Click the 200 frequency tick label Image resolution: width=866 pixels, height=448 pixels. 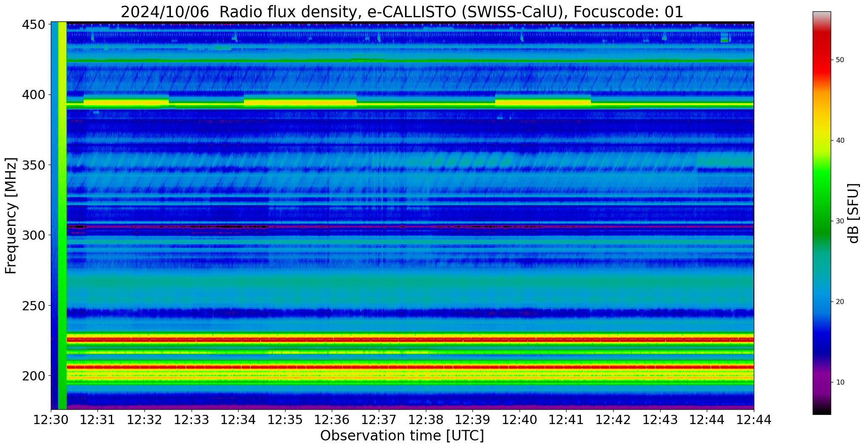(x=33, y=375)
